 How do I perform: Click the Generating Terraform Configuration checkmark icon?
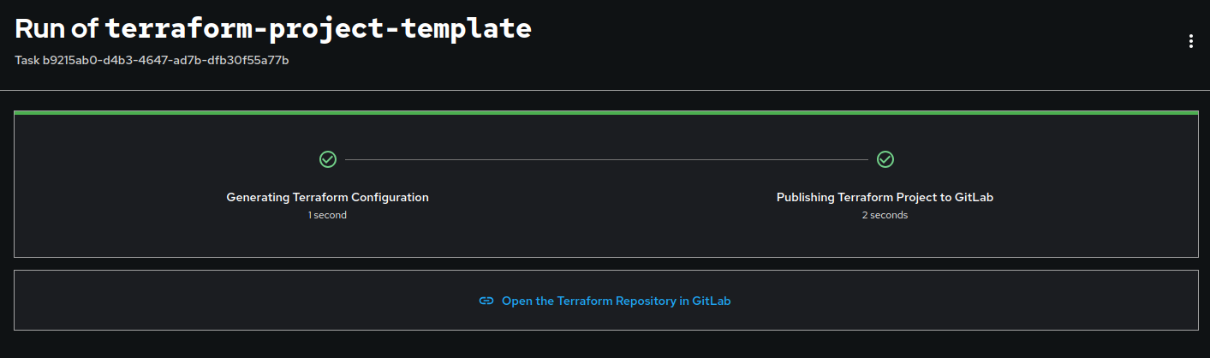(x=327, y=159)
